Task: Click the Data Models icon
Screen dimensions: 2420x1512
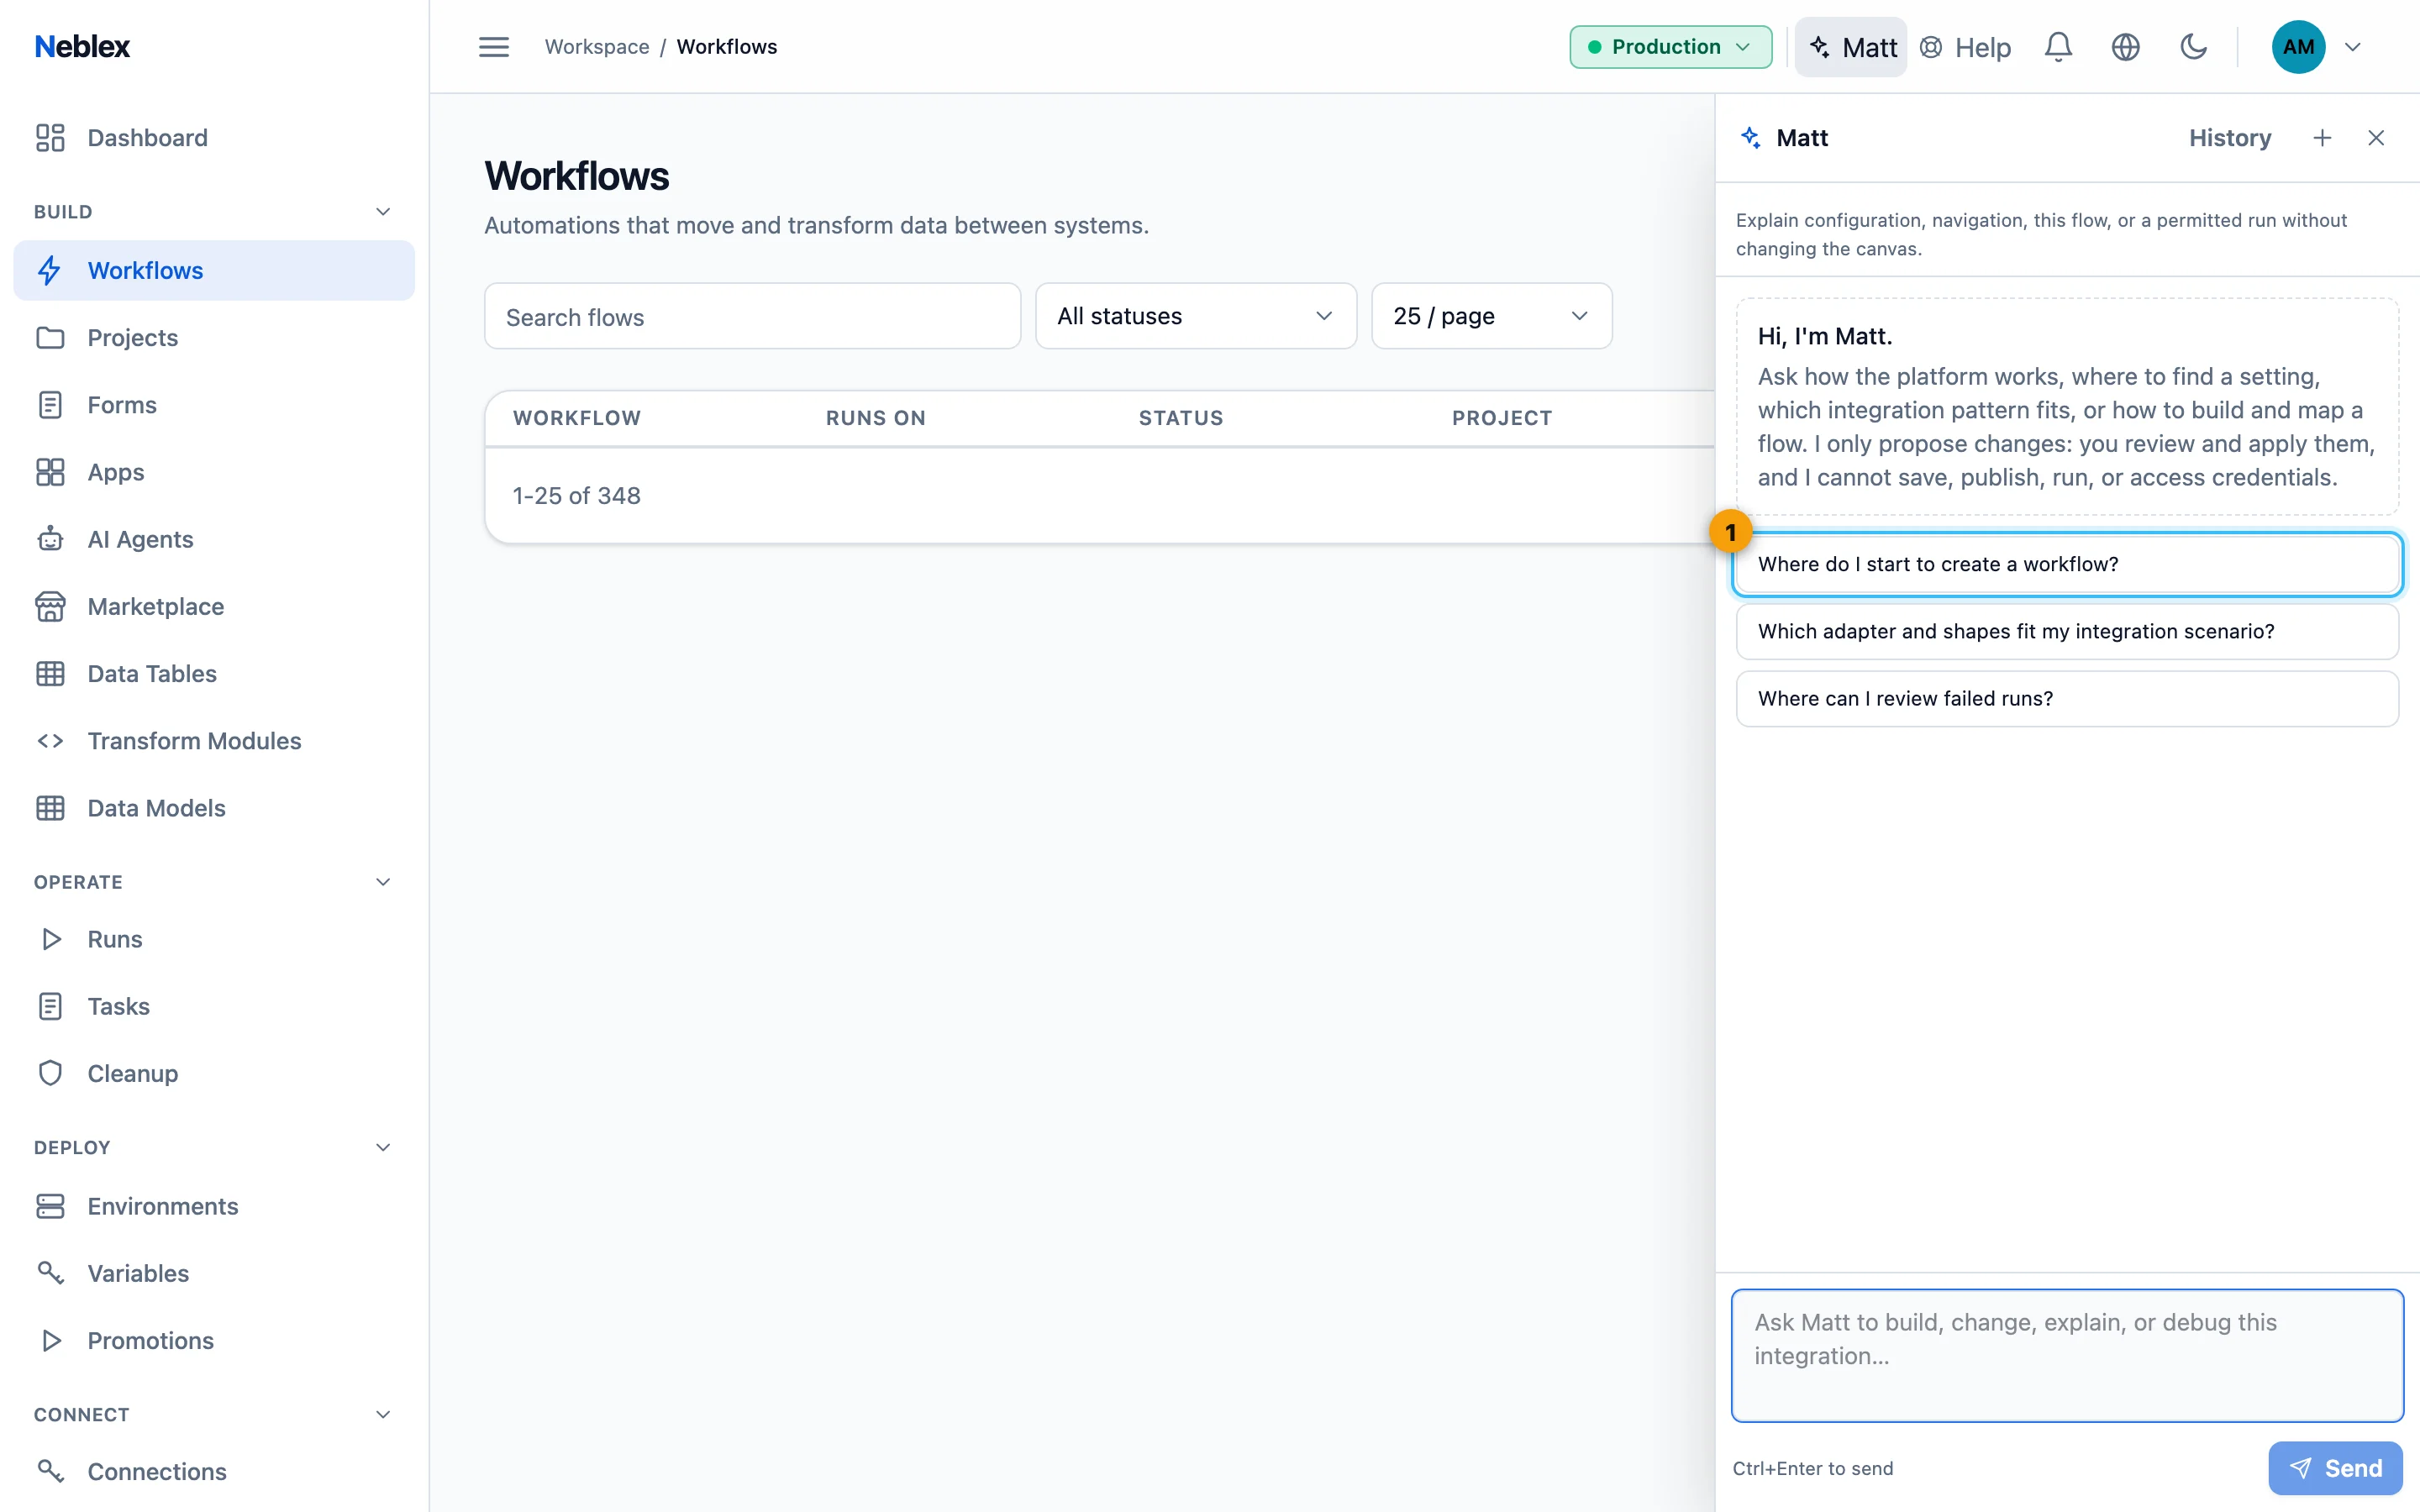Action: coord(50,808)
